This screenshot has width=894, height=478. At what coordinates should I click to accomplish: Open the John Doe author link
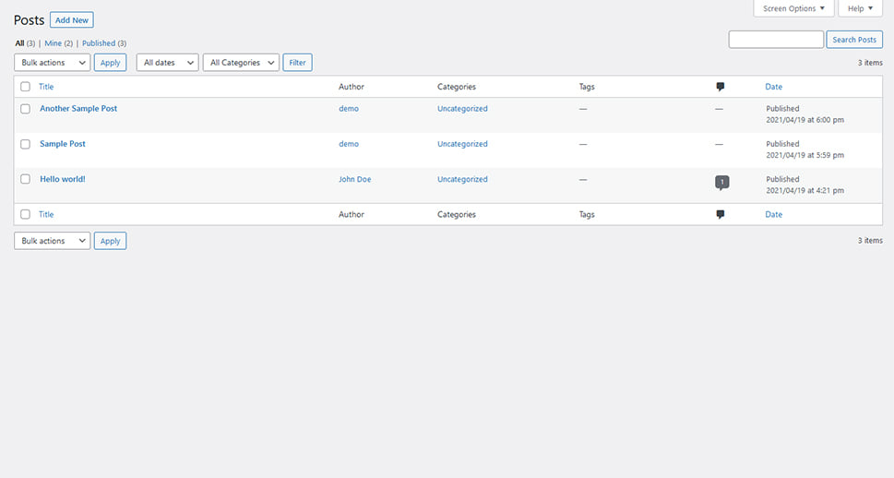(x=354, y=179)
